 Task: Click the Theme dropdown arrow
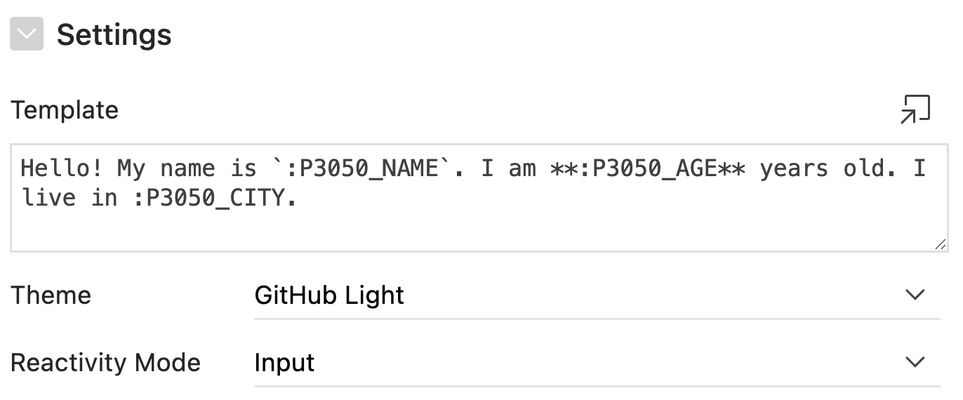915,295
